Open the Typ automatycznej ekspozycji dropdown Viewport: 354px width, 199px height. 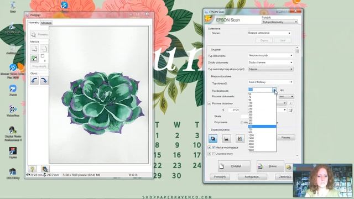270,69
